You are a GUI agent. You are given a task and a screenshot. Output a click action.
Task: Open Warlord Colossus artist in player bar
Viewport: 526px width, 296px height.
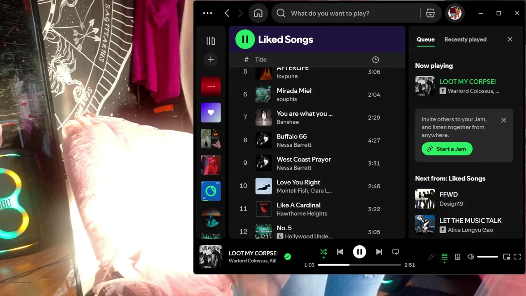[x=249, y=261]
